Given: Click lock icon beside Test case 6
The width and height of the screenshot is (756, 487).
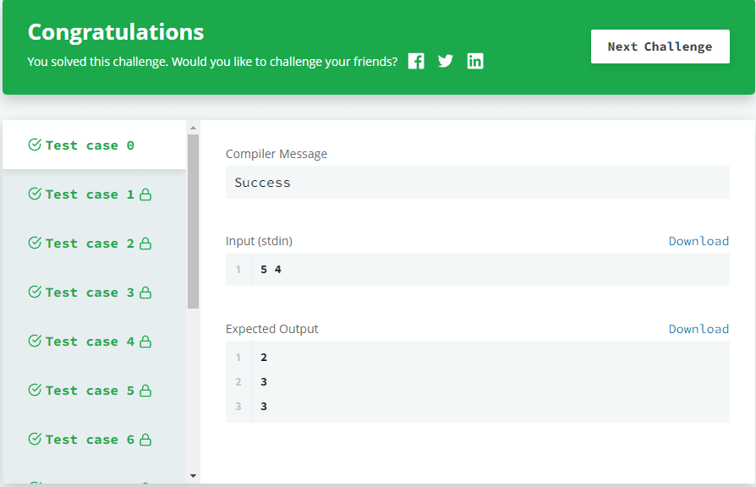Looking at the screenshot, I should (145, 440).
